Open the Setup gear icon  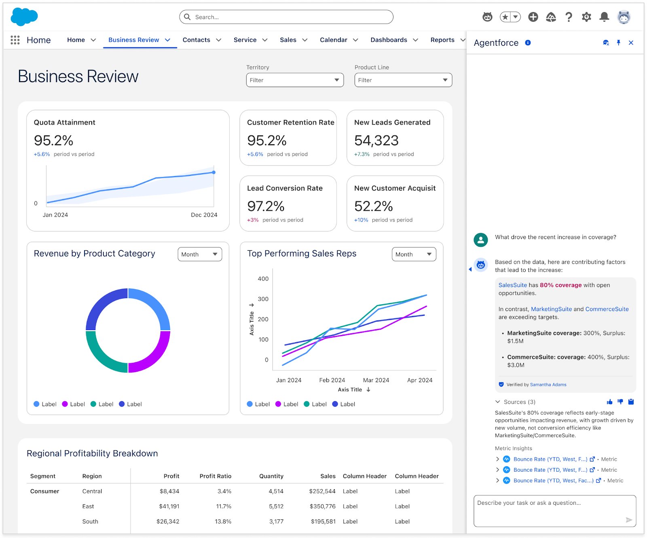pyautogui.click(x=586, y=17)
